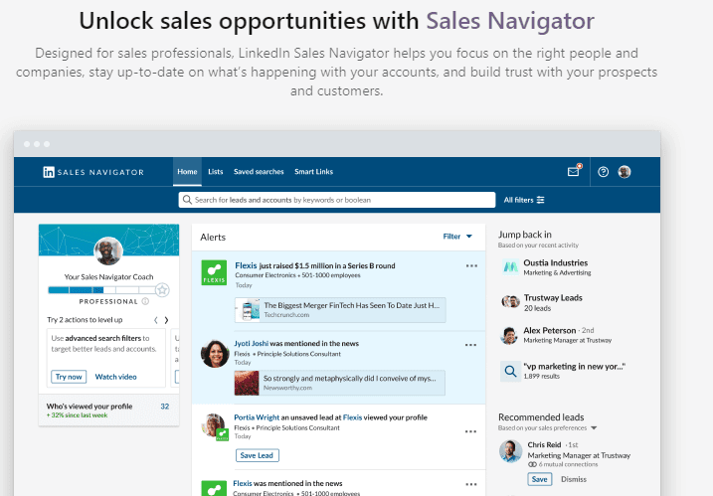The width and height of the screenshot is (713, 496).
Task: Click the Trustway Leads avatars icon
Action: pyautogui.click(x=510, y=301)
